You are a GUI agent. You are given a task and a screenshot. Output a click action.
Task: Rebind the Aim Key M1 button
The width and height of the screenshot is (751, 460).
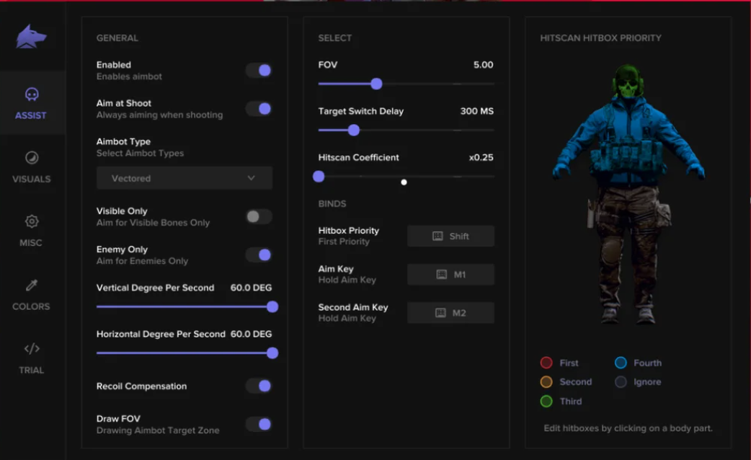450,275
